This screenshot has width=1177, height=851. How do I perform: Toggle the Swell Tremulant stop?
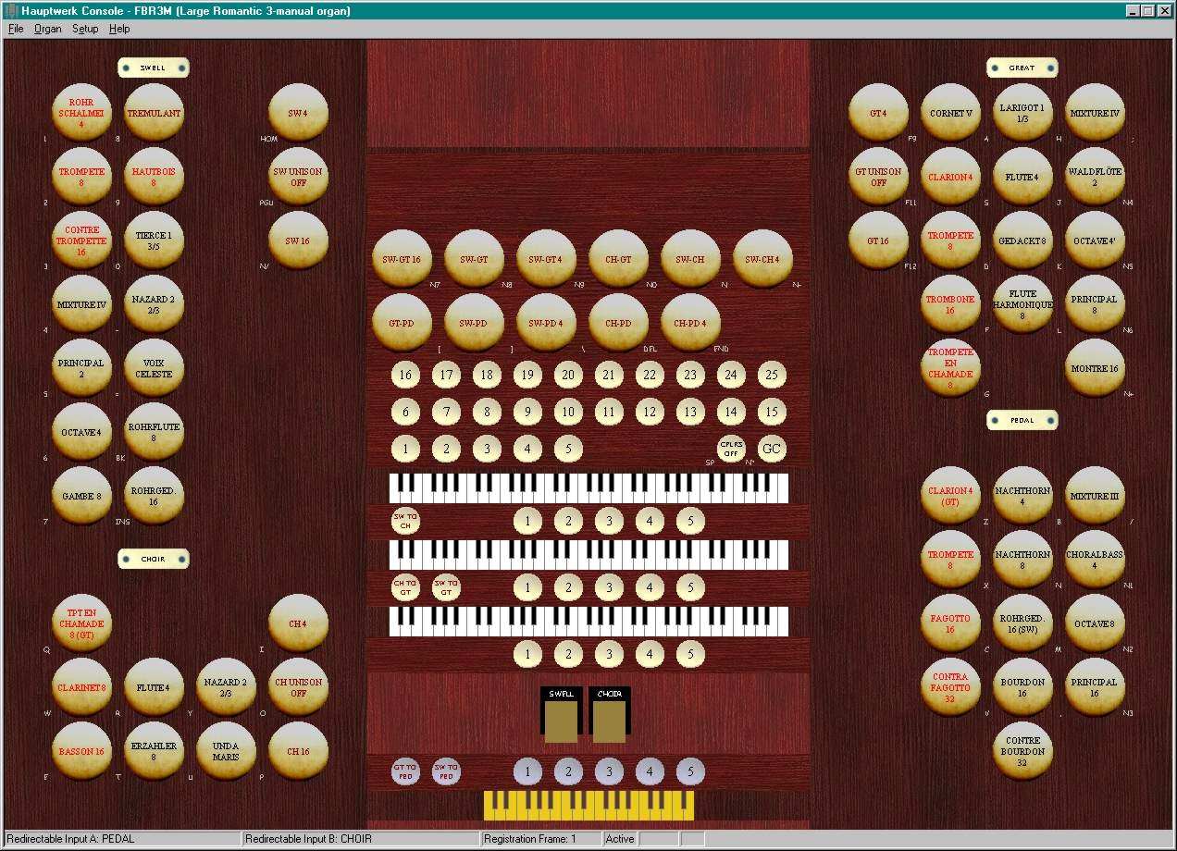pos(154,113)
